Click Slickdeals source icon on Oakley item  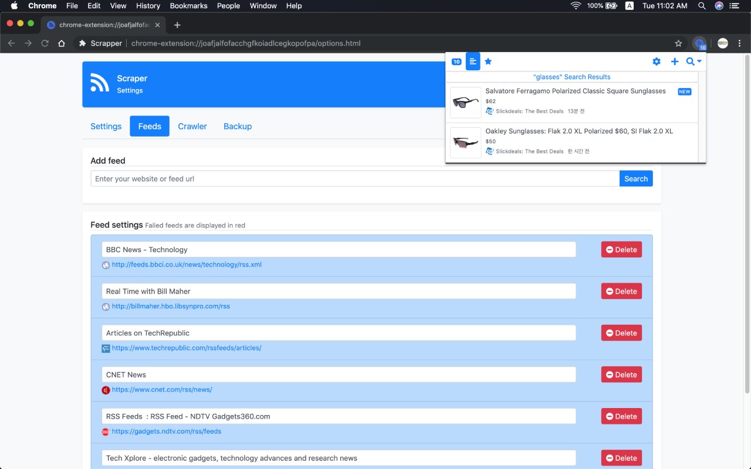pyautogui.click(x=490, y=151)
